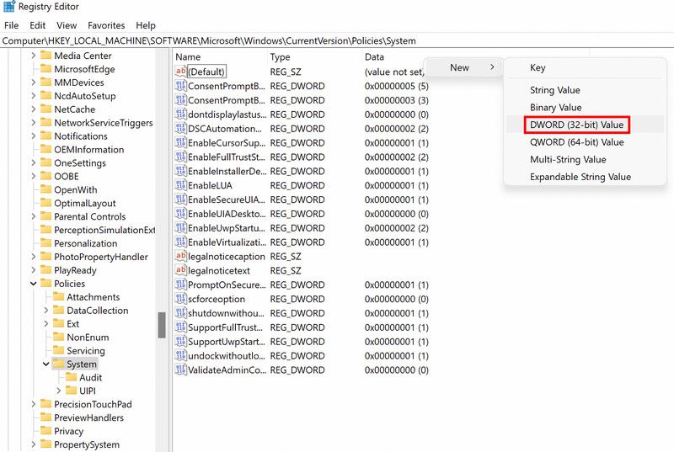Click the ValidateAdminCo... DWORD icon
This screenshot has height=452, width=674.
pos(180,370)
